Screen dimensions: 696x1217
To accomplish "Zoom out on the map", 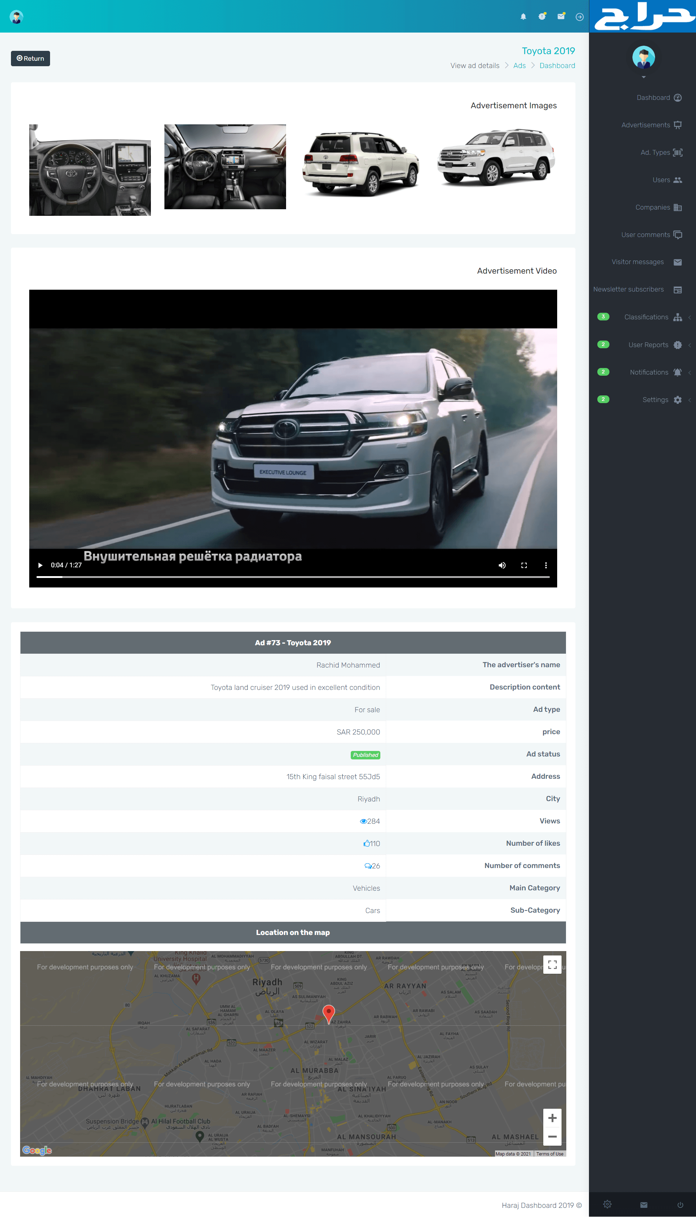I will (552, 1136).
